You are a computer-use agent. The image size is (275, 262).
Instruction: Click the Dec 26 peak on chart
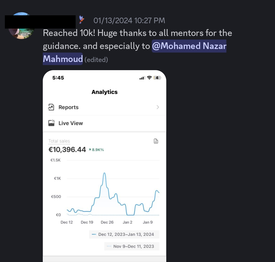pos(105,174)
